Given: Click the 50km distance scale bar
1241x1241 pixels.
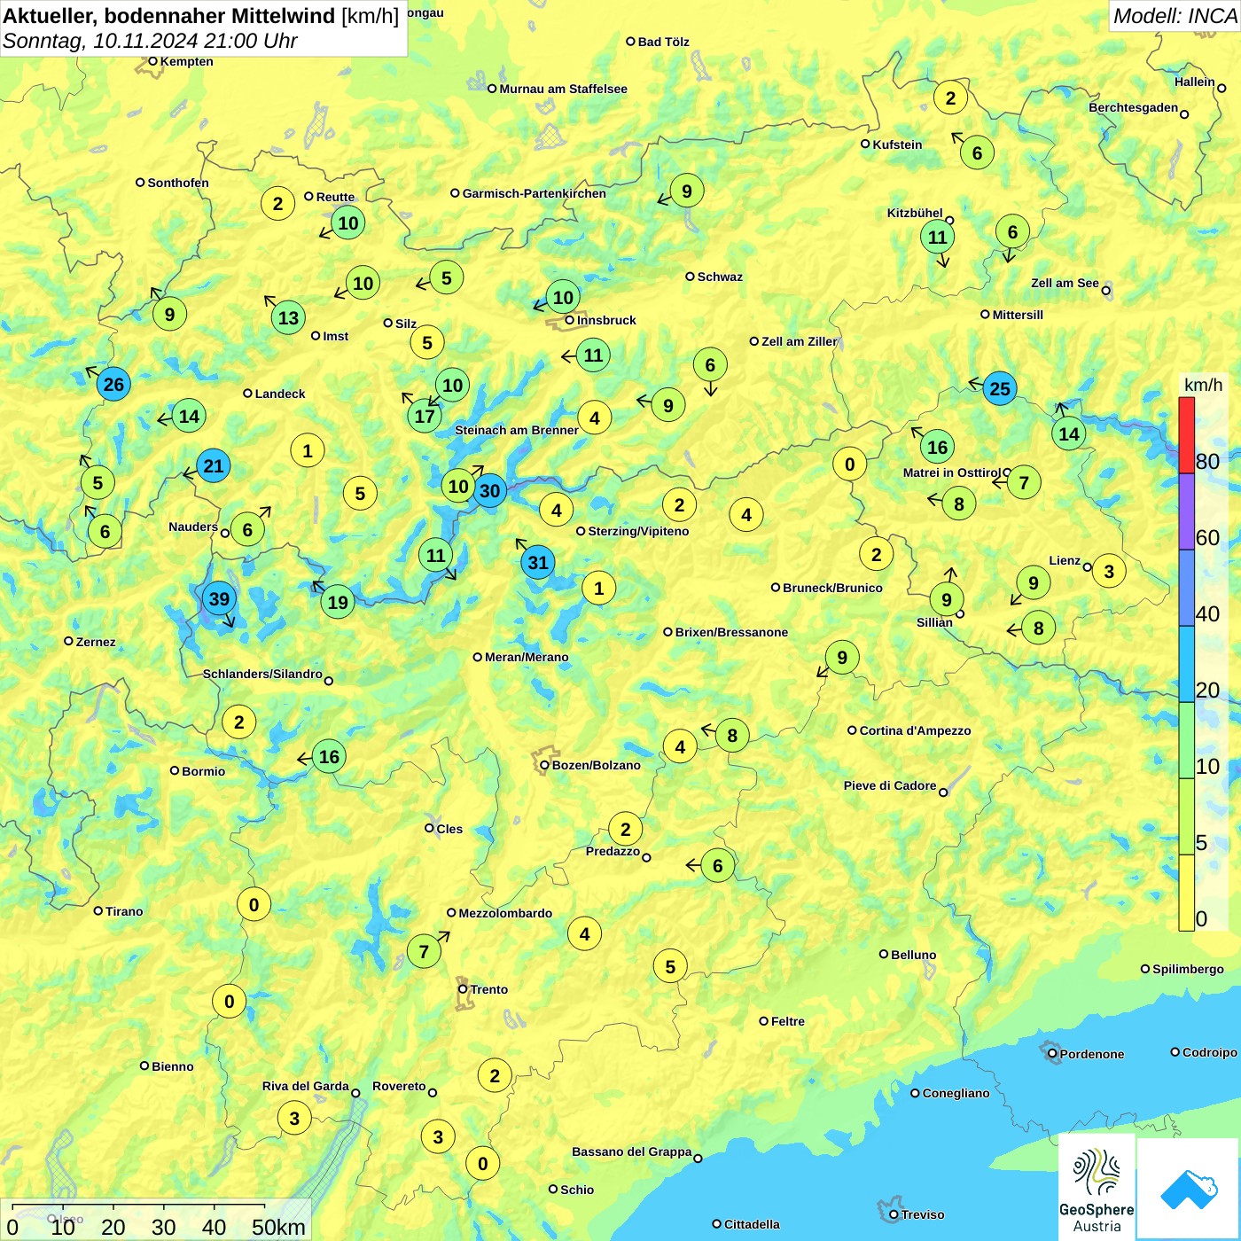Looking at the screenshot, I should click(x=139, y=1206).
